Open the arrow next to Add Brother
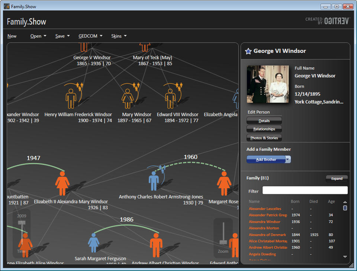 [x=288, y=159]
